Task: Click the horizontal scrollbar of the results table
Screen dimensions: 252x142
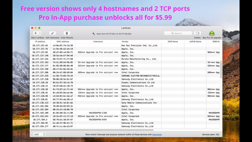Action: click(92, 130)
